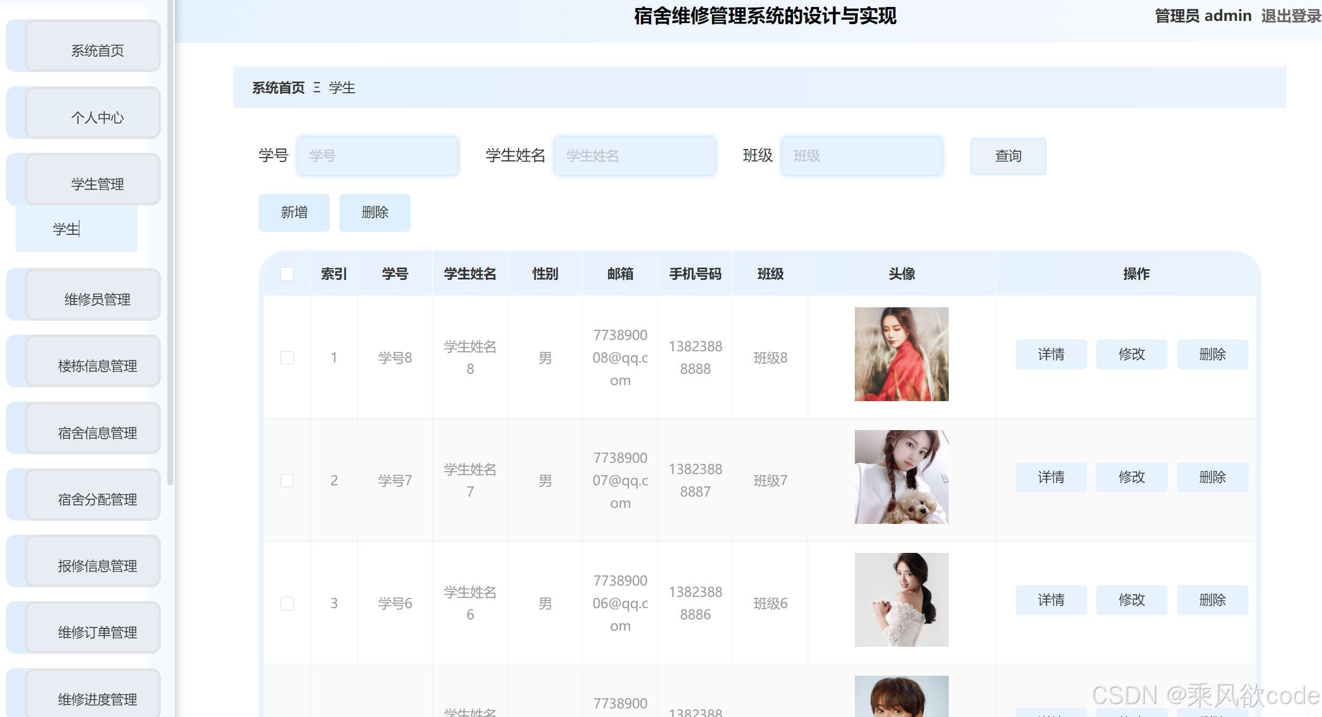This screenshot has height=717, width=1322.
Task: Click 修改 for student 学号7
Action: click(1131, 477)
